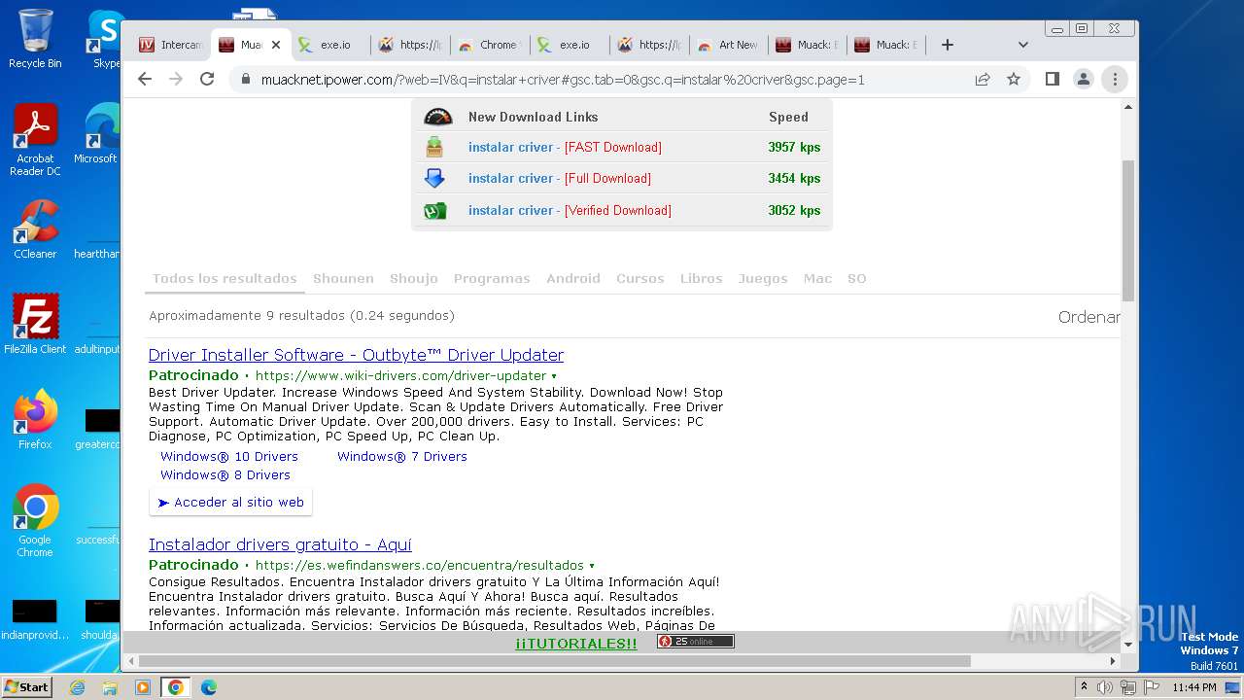Click the FAST download package icon
The width and height of the screenshot is (1244, 700).
(434, 147)
